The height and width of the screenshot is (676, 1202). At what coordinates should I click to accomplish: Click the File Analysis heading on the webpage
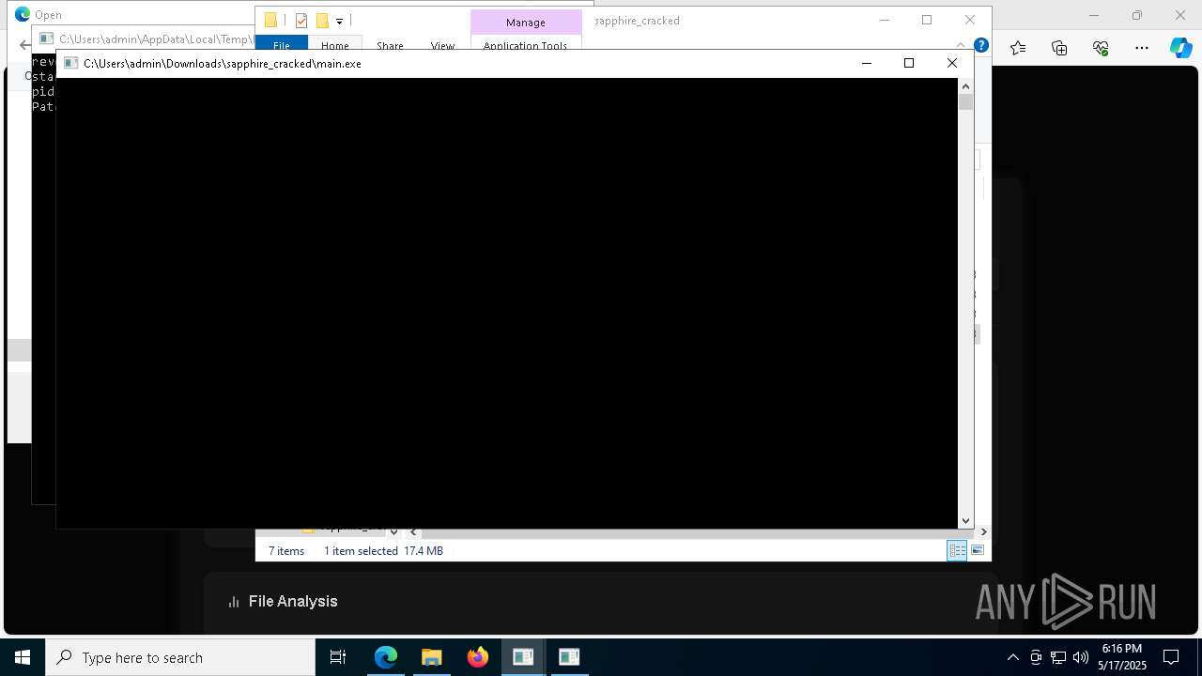tap(293, 602)
